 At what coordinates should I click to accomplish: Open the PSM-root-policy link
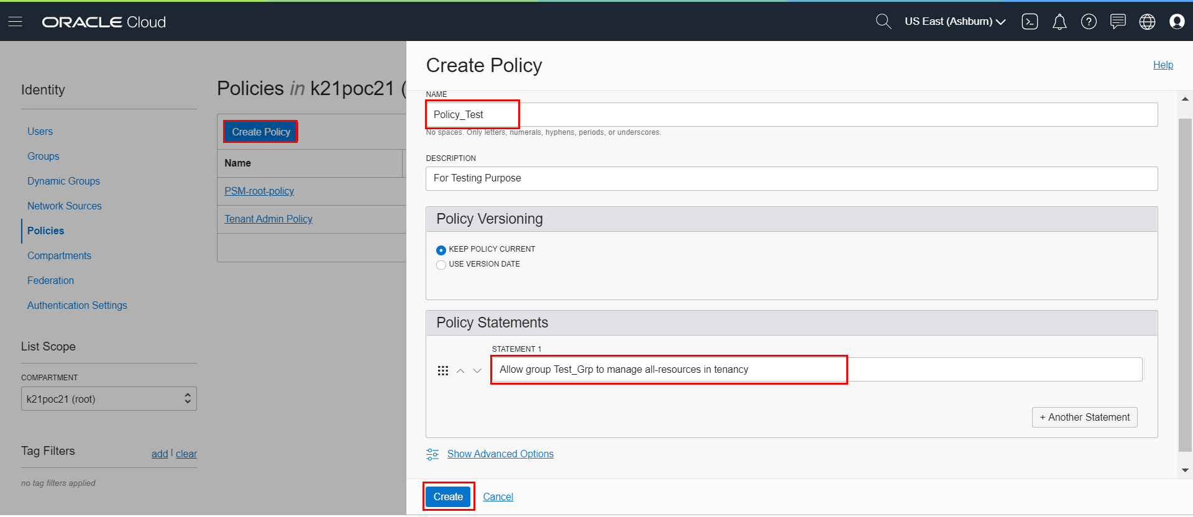coord(259,191)
